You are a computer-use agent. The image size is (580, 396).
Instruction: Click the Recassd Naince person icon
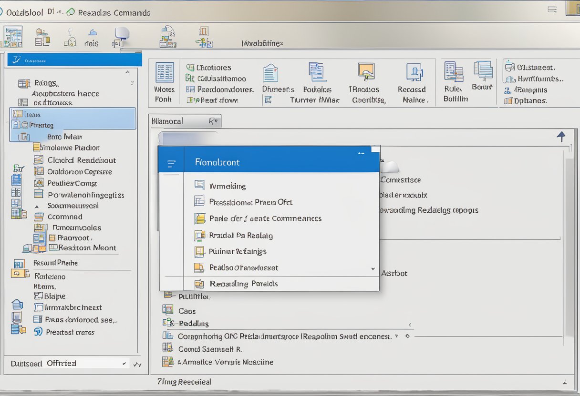[x=414, y=72]
